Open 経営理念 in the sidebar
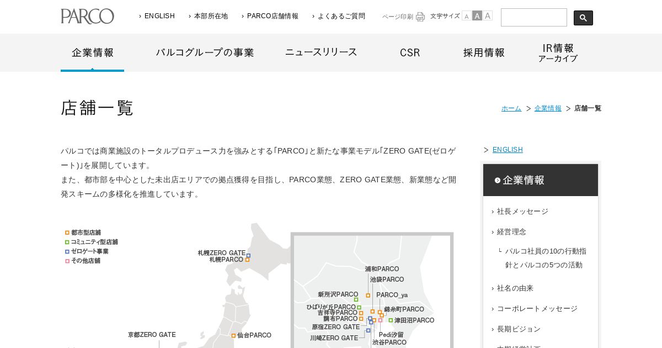The width and height of the screenshot is (662, 348). click(511, 232)
